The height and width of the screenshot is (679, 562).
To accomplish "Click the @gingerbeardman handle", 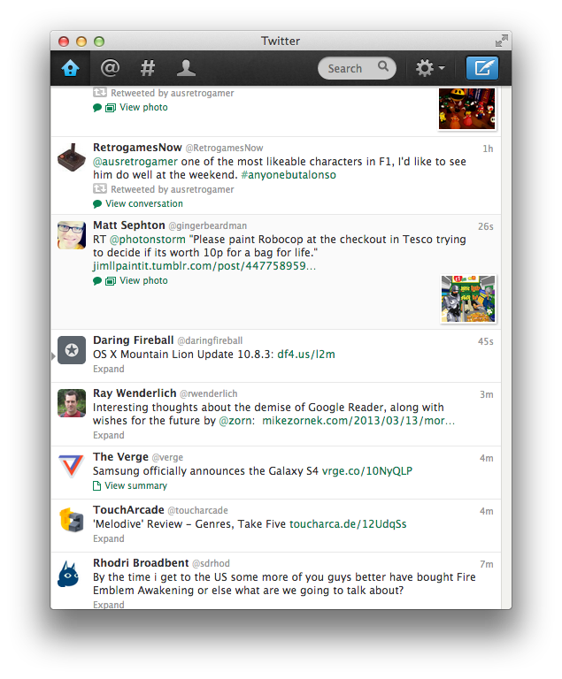I will [x=208, y=226].
